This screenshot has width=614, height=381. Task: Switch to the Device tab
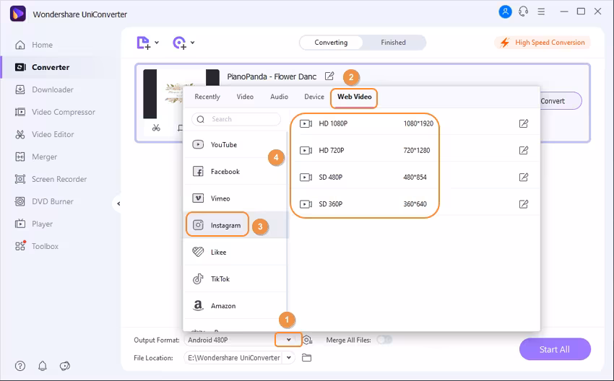point(314,97)
